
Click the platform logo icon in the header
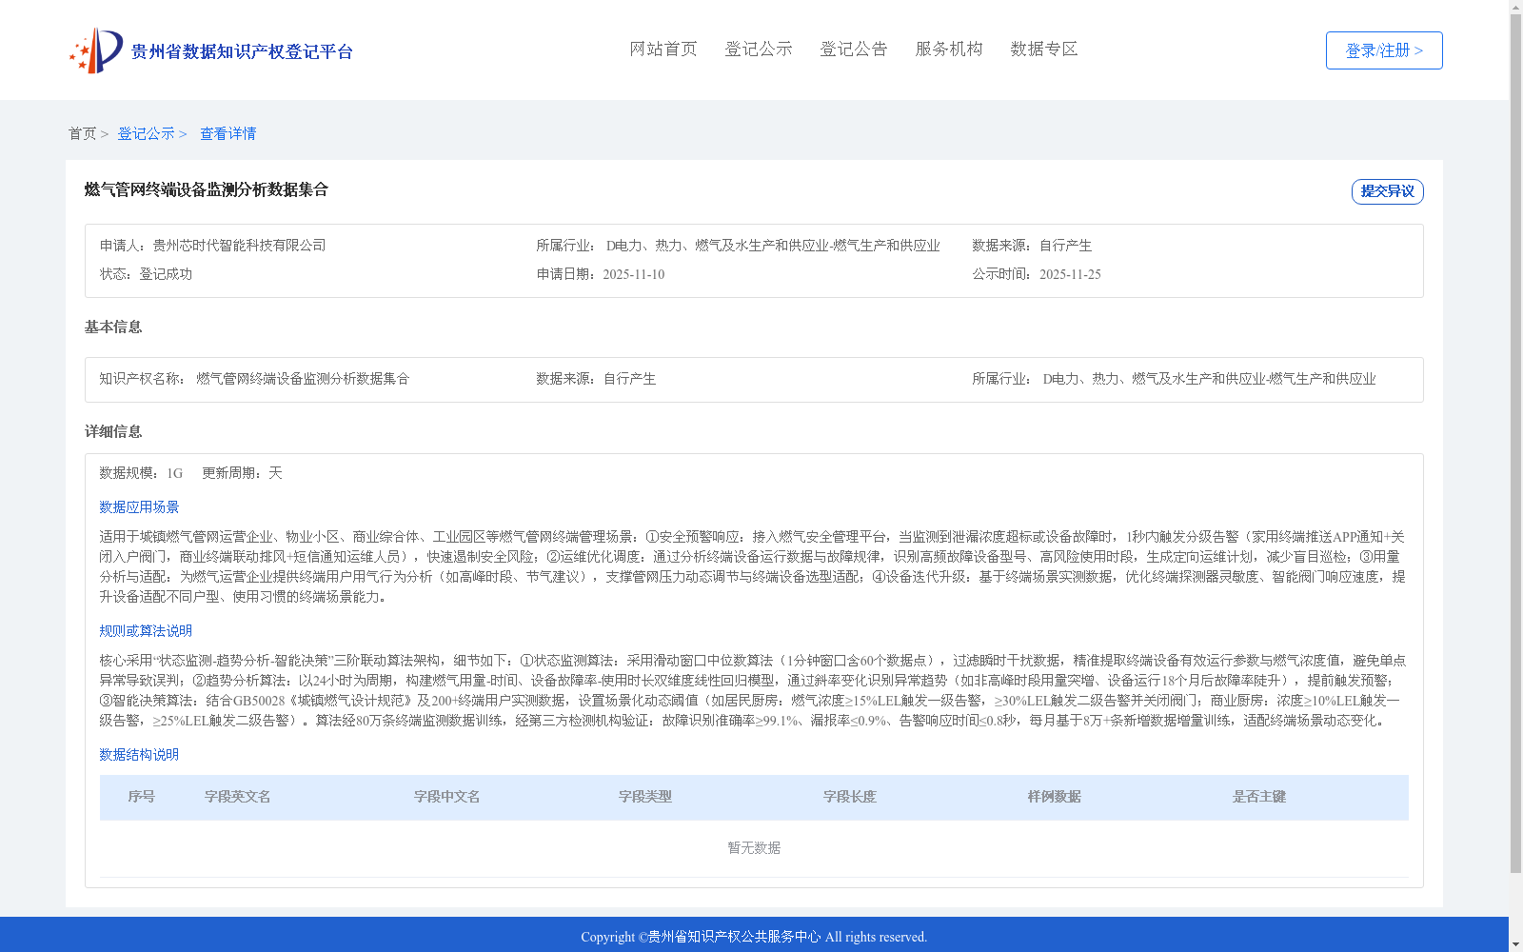pyautogui.click(x=96, y=50)
